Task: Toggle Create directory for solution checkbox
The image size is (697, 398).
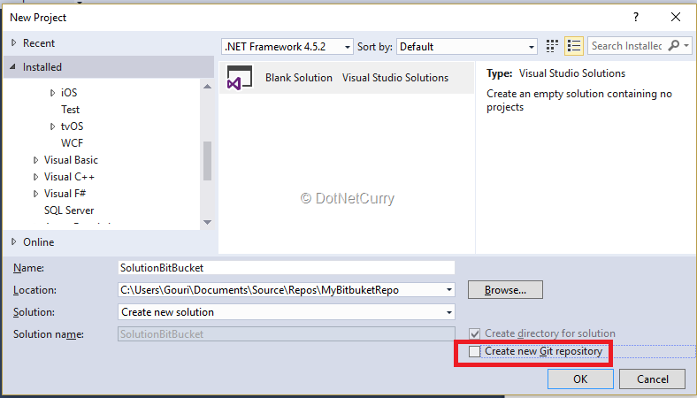Action: (474, 333)
